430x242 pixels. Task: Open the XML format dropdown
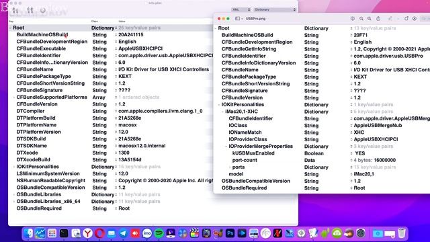(x=241, y=9)
